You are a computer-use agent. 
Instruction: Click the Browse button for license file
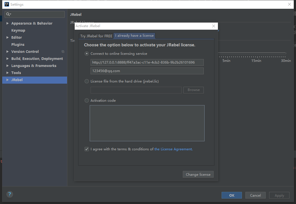pyautogui.click(x=194, y=90)
